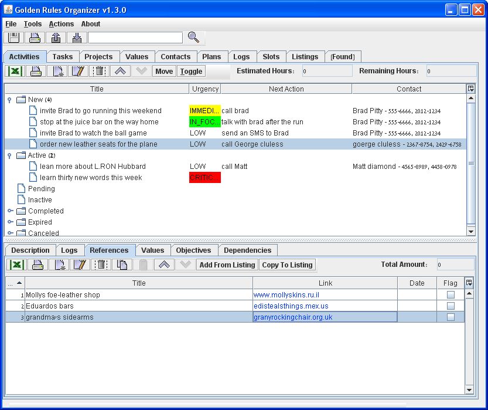
Task: Export activities to Excel
Action: tap(16, 70)
